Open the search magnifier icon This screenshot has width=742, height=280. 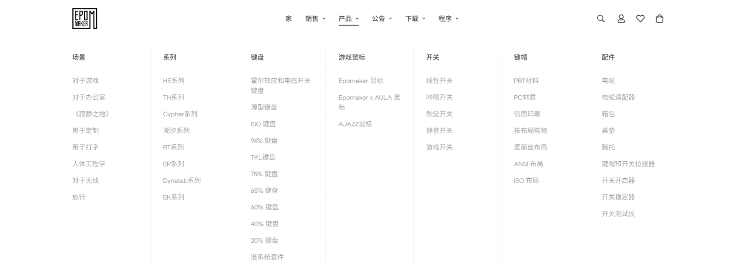click(x=601, y=19)
